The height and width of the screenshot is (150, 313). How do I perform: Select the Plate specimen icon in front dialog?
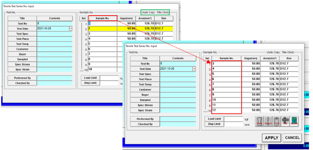pyautogui.click(x=259, y=122)
